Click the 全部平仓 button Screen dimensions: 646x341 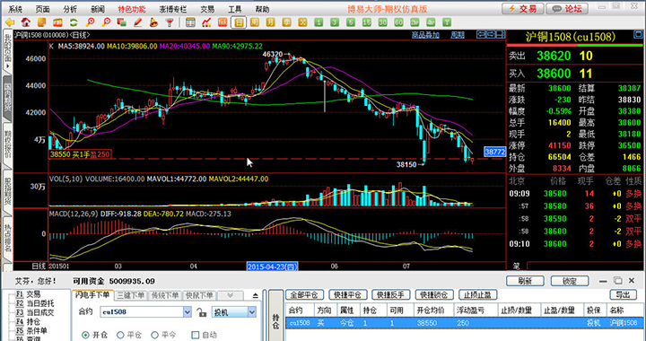304,295
